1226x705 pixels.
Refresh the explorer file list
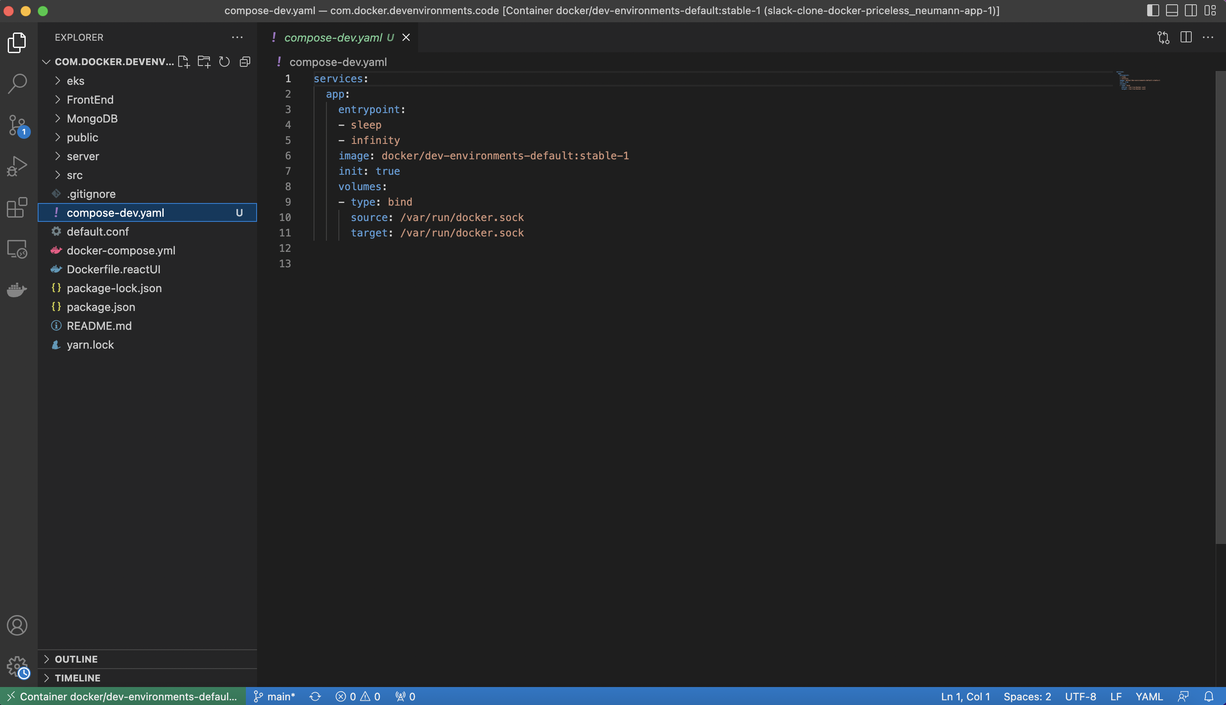coord(224,62)
